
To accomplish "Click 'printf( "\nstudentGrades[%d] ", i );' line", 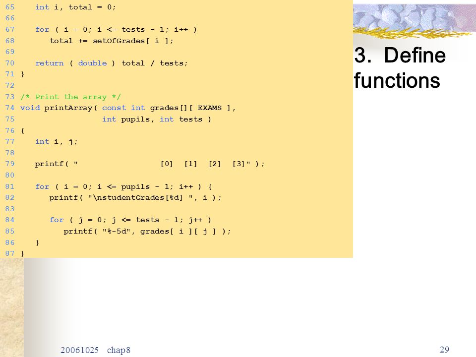I will [135, 198].
